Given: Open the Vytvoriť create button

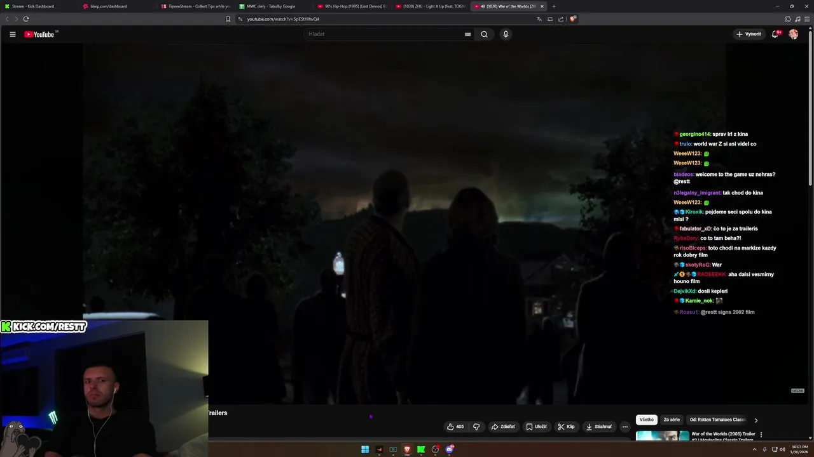Looking at the screenshot, I should (x=748, y=34).
